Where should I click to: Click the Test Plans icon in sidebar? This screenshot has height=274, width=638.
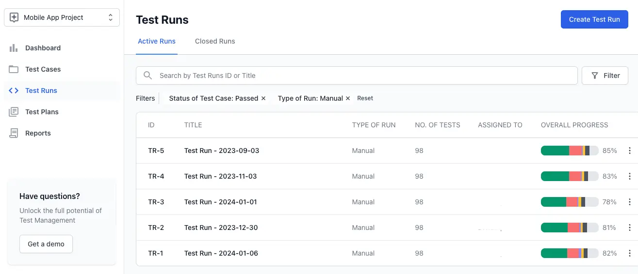point(14,112)
